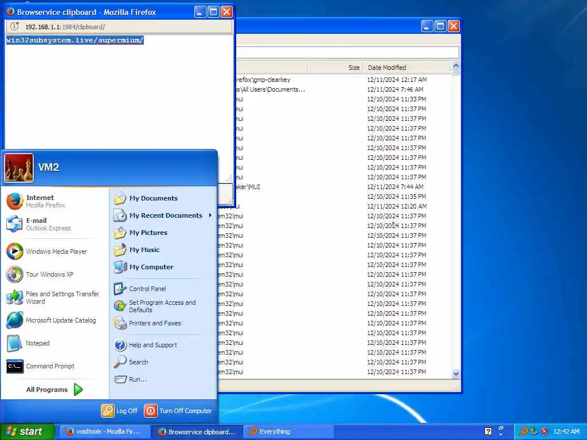Minimize the Browservice clipboard Firefox window
The image size is (587, 440).
click(x=200, y=12)
